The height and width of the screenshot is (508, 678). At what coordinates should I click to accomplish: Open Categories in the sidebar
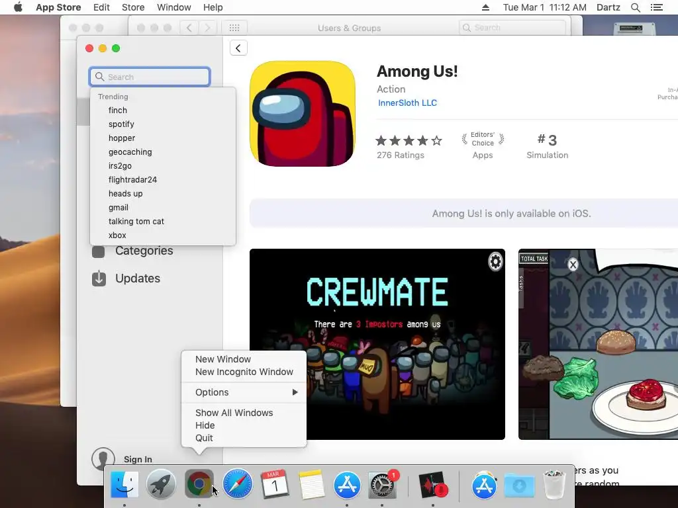(144, 251)
